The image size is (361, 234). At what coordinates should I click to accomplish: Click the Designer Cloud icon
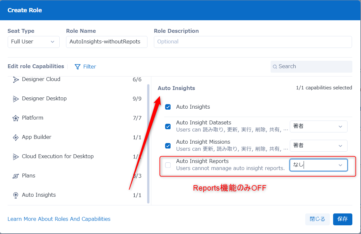pos(16,80)
